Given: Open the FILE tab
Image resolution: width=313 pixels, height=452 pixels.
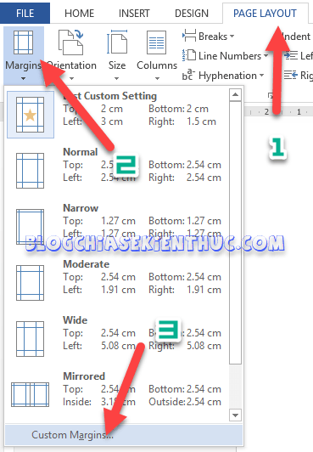Looking at the screenshot, I should pyautogui.click(x=25, y=14).
